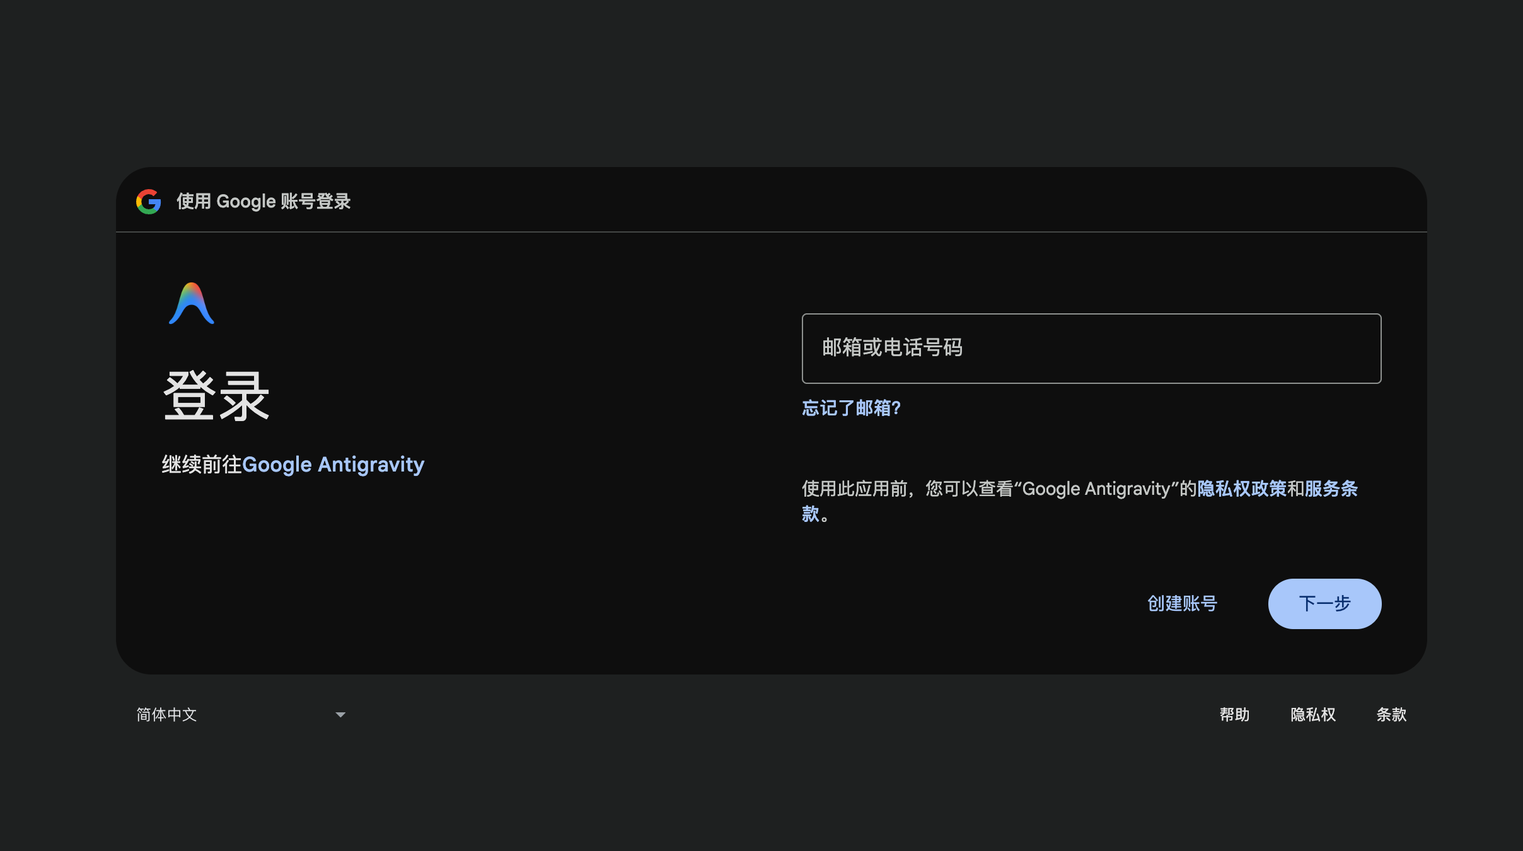Click the large 登录 heading

(216, 397)
